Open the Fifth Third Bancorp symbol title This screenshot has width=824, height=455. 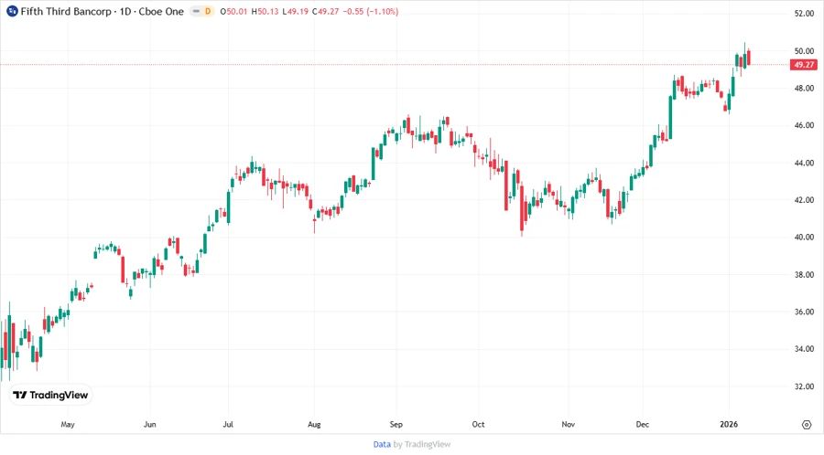[103, 11]
